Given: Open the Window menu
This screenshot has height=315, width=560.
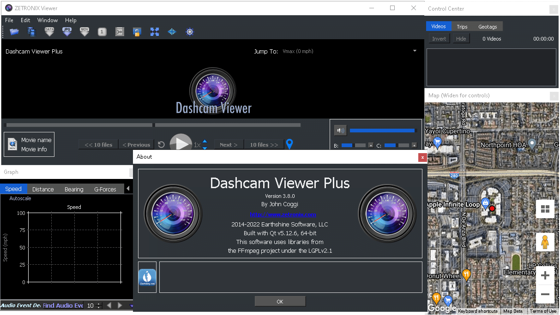Looking at the screenshot, I should [48, 20].
